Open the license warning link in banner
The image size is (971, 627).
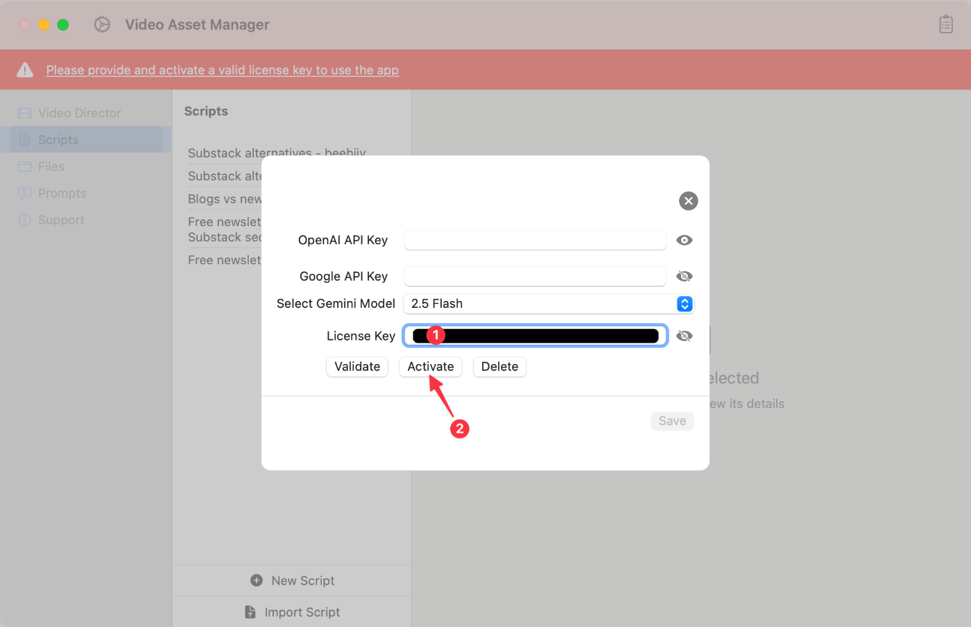click(222, 69)
